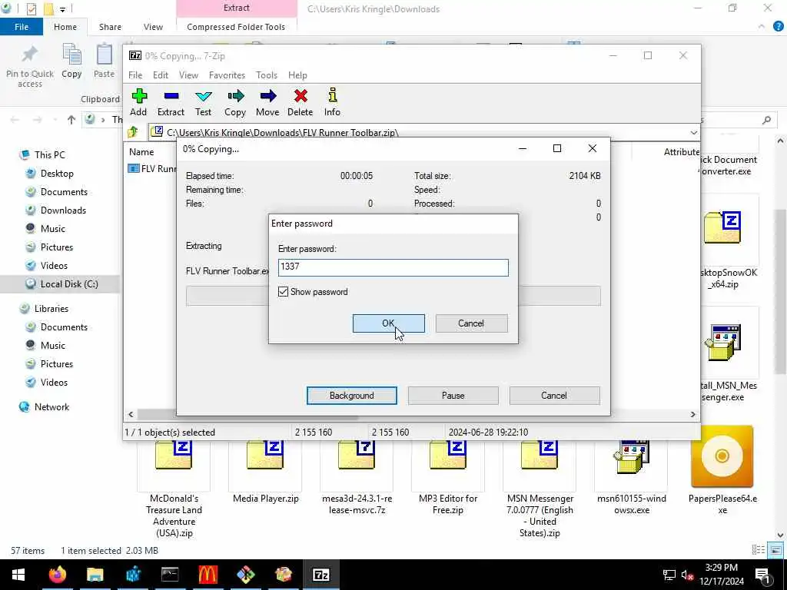
Task: Select Downloads under This PC
Action: point(63,210)
